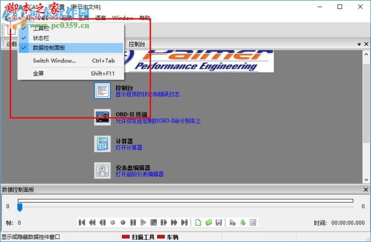The image size is (371, 242).
Task: Click the 打开计算器 link
Action: point(129,148)
